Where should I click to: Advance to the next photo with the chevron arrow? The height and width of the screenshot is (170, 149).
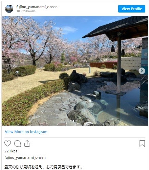pyautogui.click(x=142, y=71)
